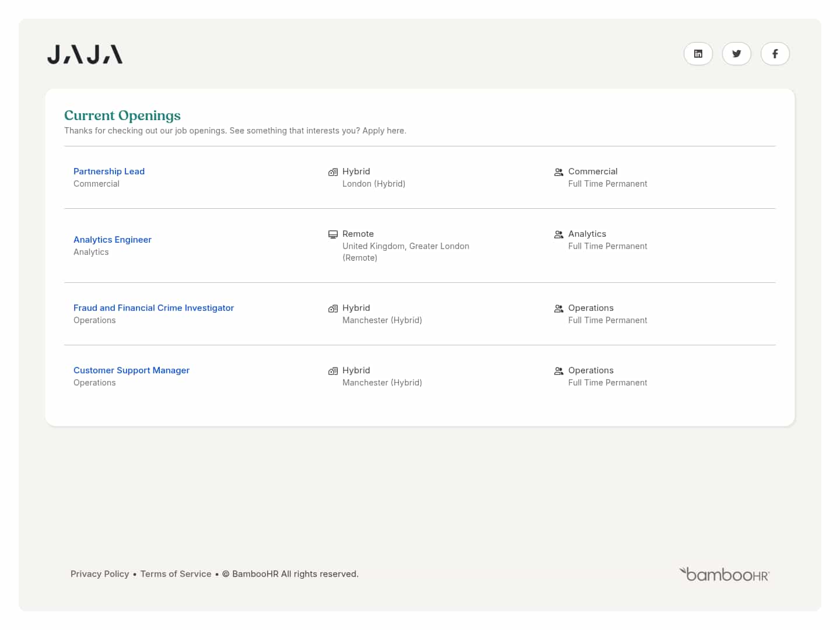This screenshot has height=630, width=840.
Task: Open the Facebook page icon
Action: pos(775,54)
